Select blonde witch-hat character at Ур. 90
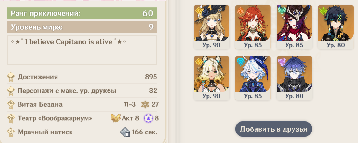358x143 pixels. 211,27
